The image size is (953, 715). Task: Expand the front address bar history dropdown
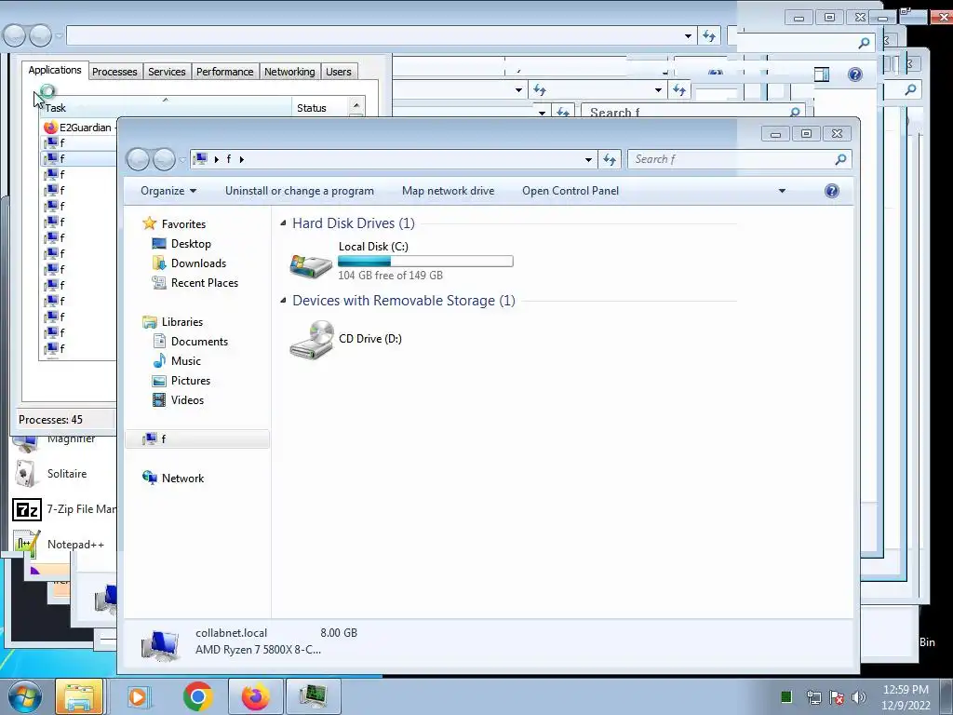click(588, 159)
